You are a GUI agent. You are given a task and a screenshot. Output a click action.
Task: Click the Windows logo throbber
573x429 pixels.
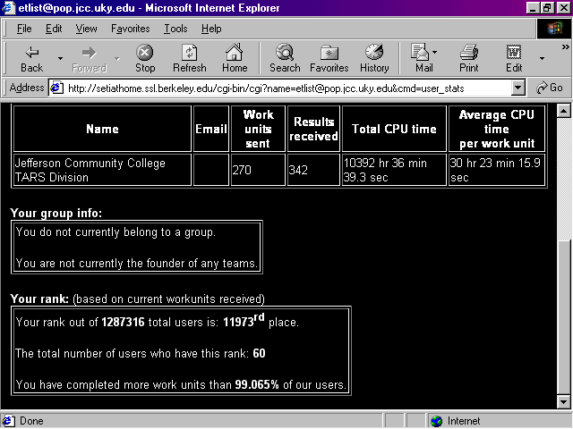tap(554, 29)
